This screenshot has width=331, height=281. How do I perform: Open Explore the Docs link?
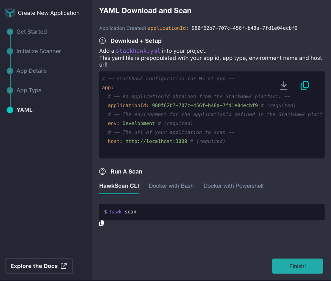[x=39, y=266]
